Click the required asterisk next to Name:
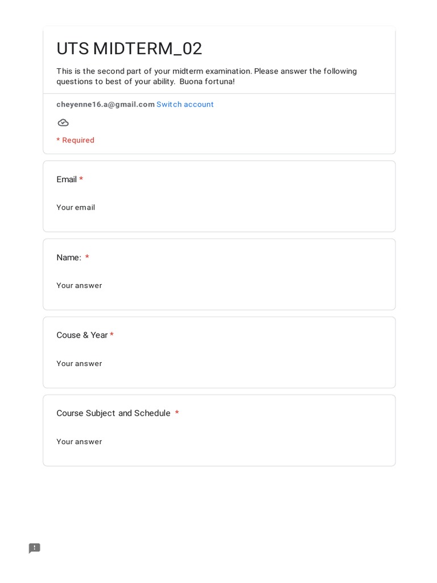This screenshot has width=437, height=583. 87,257
